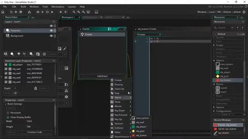Choose Alarm from the event menu
Viewport: 248px width, 139px height.
(x=121, y=98)
